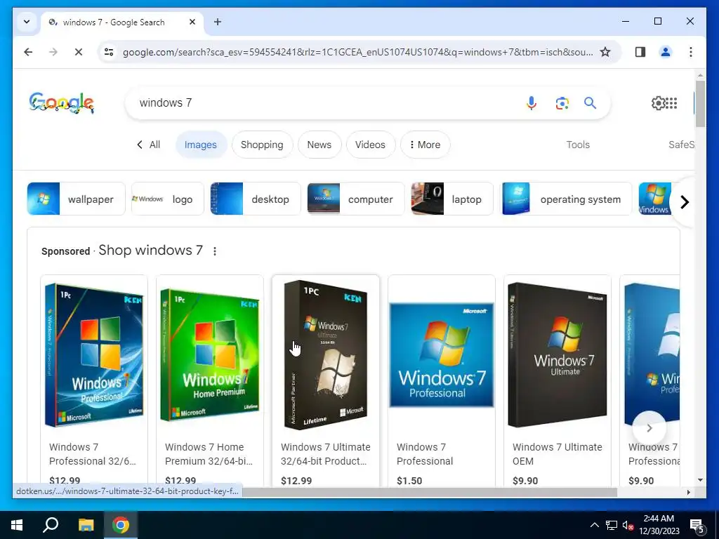719x539 pixels.
Task: Open the Chrome profile avatar
Action: [x=666, y=52]
